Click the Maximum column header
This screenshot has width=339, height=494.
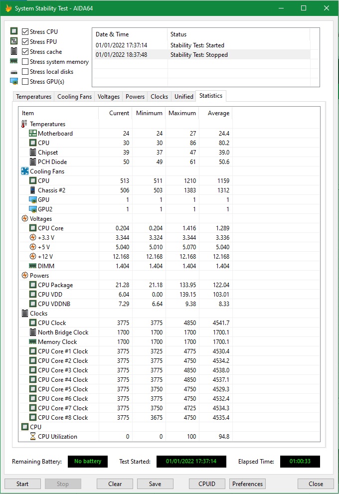click(182, 113)
